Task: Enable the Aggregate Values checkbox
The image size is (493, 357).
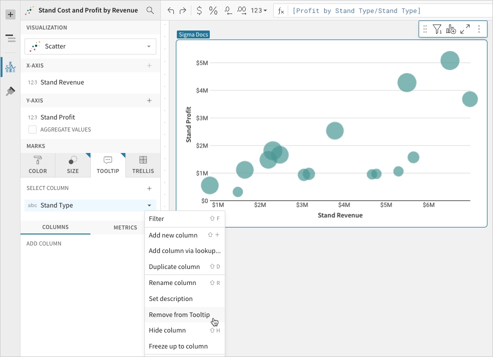Action: 32,129
